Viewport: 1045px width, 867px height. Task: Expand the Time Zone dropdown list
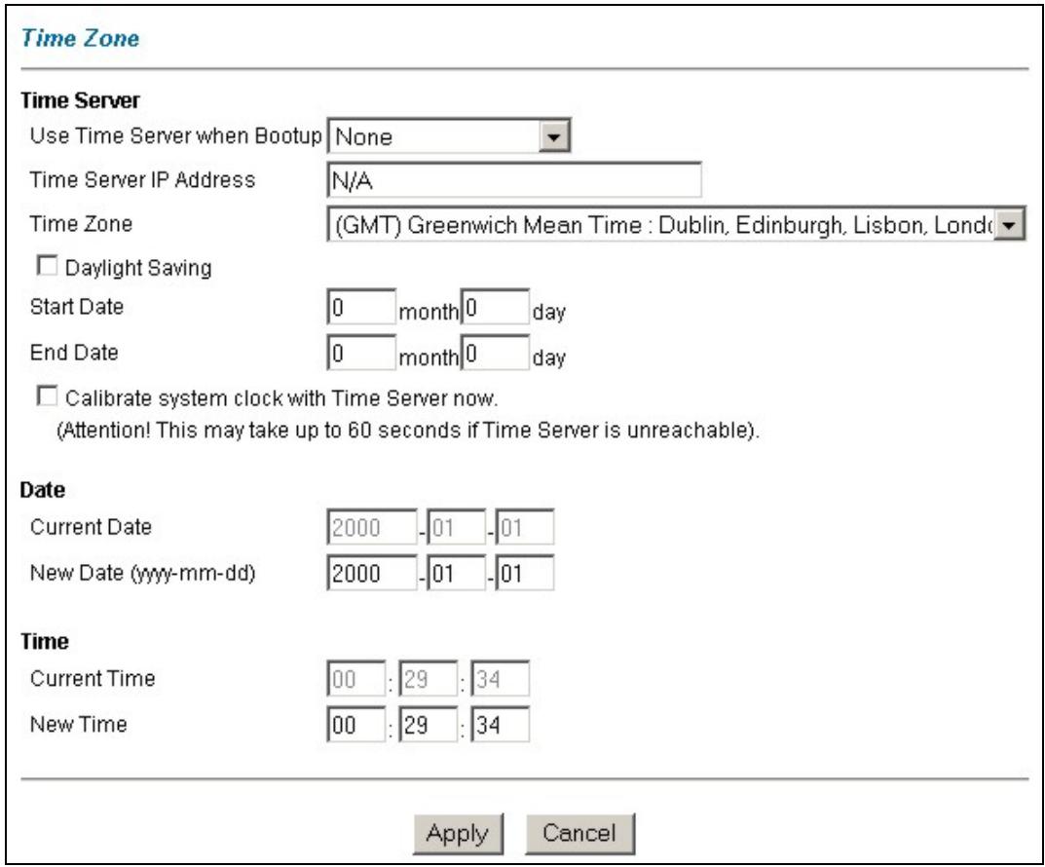pos(676,225)
